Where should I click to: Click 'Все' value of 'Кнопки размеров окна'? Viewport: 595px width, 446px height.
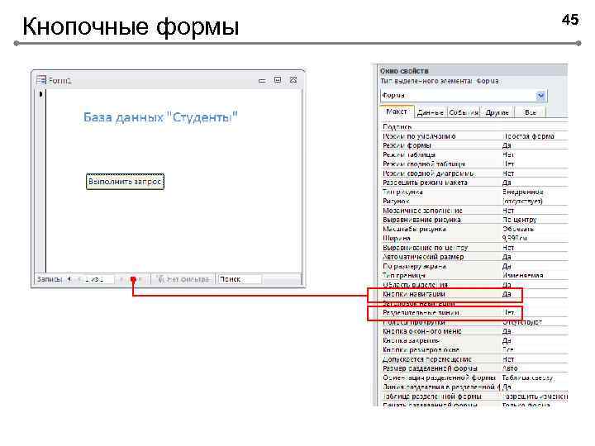click(x=508, y=349)
